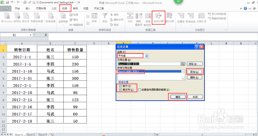The width and height of the screenshot is (258, 136).
Task: Select Sheet1!$B$1:$C$11 in all references list
Action: [x=149, y=71]
